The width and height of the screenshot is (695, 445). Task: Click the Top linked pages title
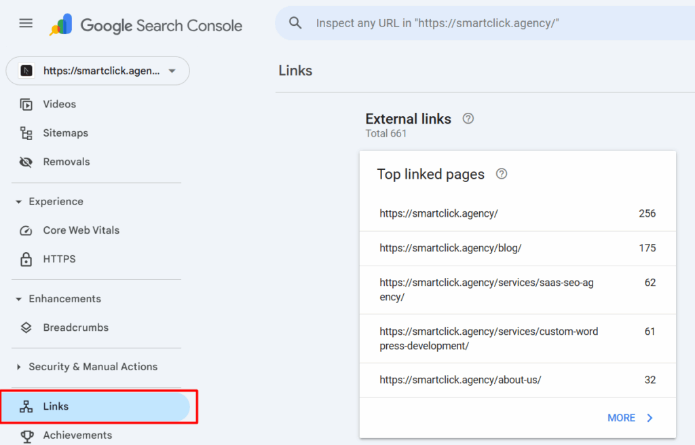430,175
